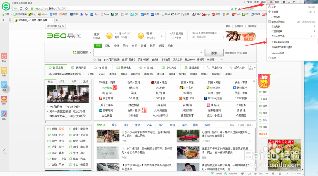Viewport: 318px width, 176px height.
Task: Expand the 自动刷新 submenu arrow
Action: click(314, 26)
